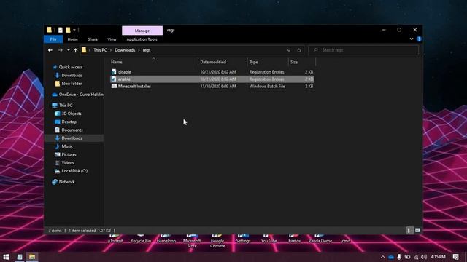
Task: Expand the address bar history dropdown
Action: coord(289,50)
